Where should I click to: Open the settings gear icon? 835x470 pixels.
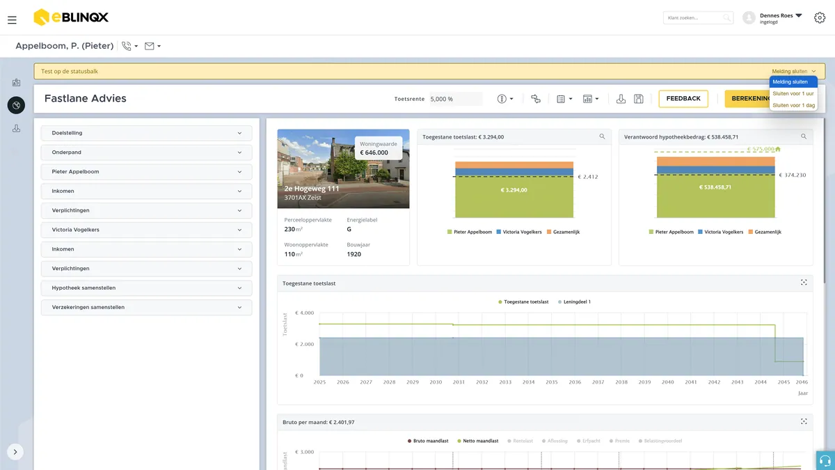tap(820, 18)
